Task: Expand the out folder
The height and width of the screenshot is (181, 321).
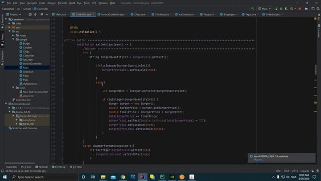Action: click(10, 27)
